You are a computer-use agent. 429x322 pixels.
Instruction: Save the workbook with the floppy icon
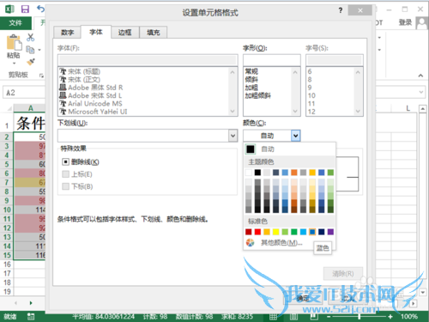[25, 9]
